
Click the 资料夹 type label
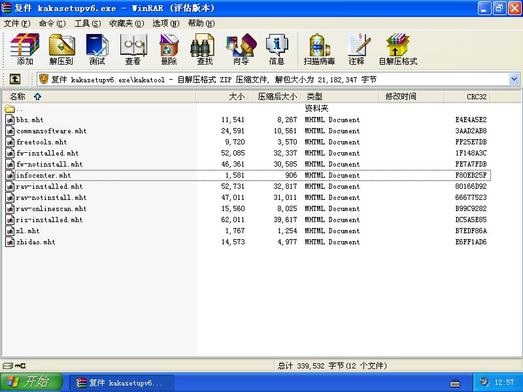click(316, 108)
